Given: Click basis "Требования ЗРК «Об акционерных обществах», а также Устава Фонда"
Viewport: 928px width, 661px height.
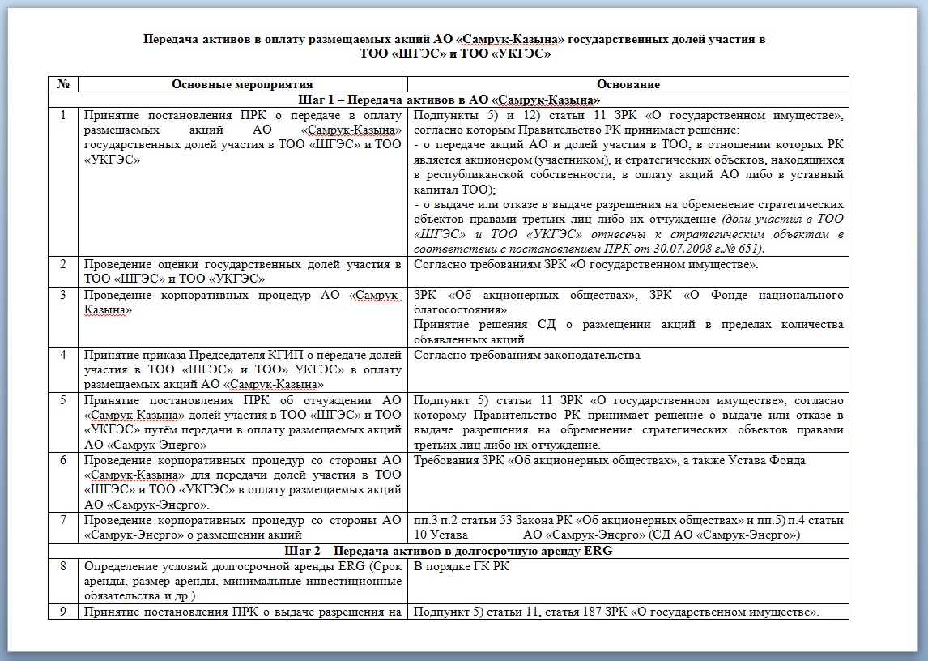Looking at the screenshot, I should point(628,482).
